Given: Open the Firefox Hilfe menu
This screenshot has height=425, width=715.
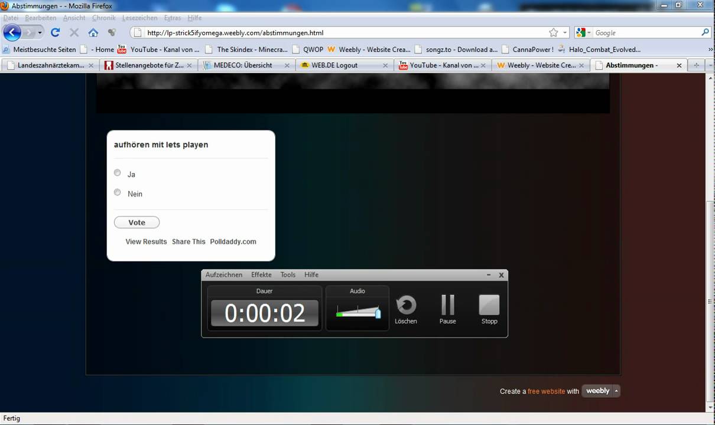Looking at the screenshot, I should click(194, 18).
